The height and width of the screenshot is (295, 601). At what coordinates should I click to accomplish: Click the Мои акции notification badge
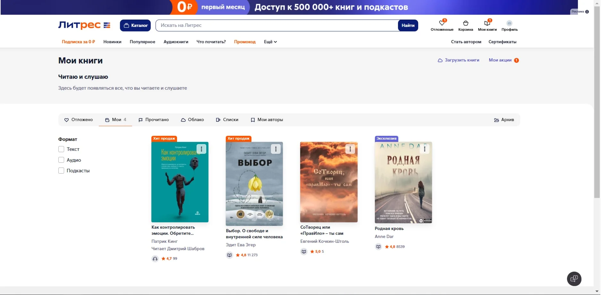516,60
